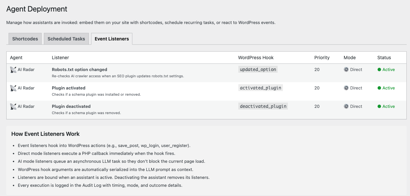Viewport: 410px width, 196px height.
Task: Open the Scheduled Tasks tab
Action: [x=66, y=39]
